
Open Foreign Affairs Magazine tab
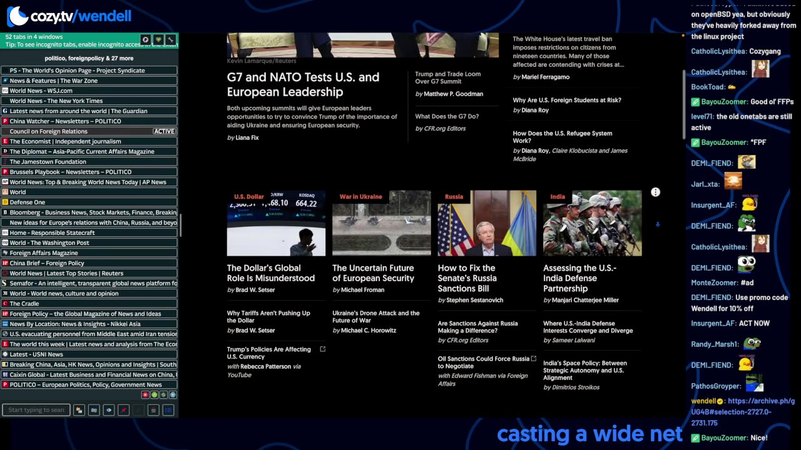point(89,252)
